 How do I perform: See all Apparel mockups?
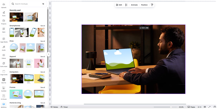[x=43, y=57]
